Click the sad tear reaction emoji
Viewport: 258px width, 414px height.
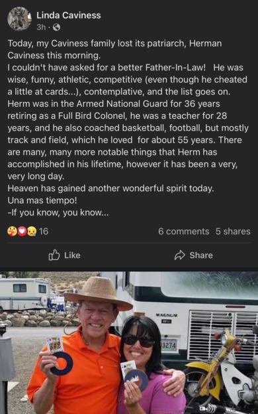tap(32, 232)
